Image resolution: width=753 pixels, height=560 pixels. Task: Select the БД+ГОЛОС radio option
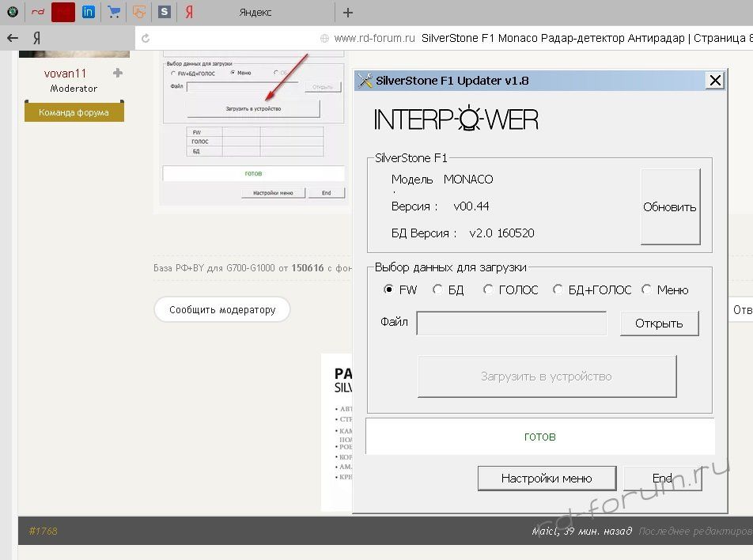click(558, 289)
